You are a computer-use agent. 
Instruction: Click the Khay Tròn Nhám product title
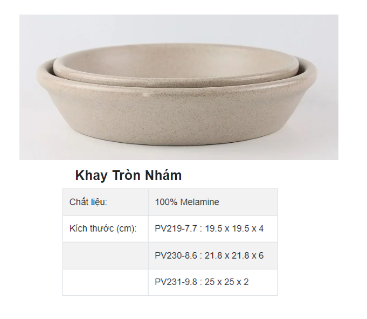click(x=128, y=175)
